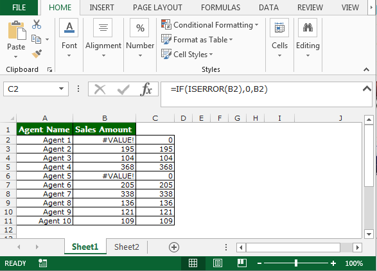Click the Editing binoculars icon
Viewport: 377px width, 271px height.
point(308,28)
